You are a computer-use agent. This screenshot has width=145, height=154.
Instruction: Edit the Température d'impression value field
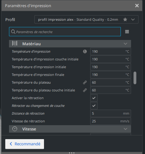[111, 51]
